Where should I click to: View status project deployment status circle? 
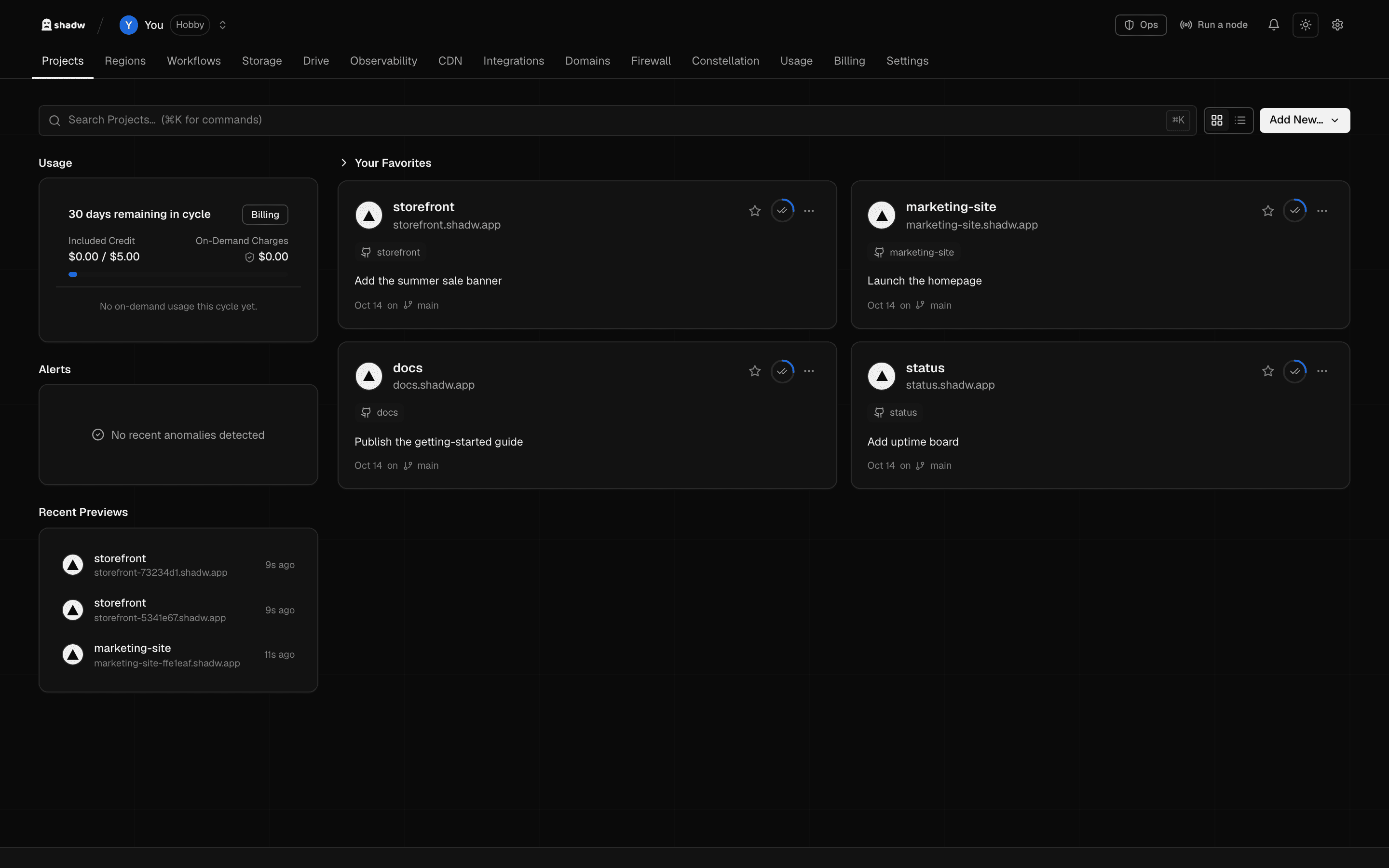click(1295, 371)
